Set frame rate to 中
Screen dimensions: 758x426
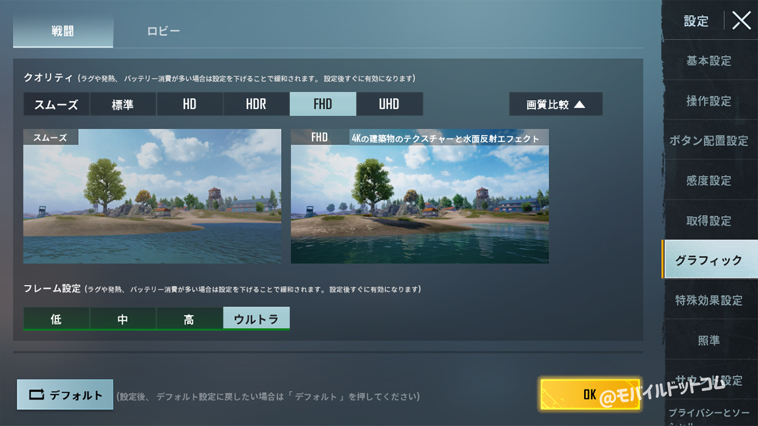tap(122, 319)
